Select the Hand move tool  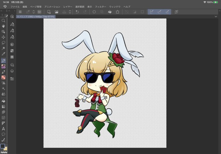pyautogui.click(x=3, y=26)
